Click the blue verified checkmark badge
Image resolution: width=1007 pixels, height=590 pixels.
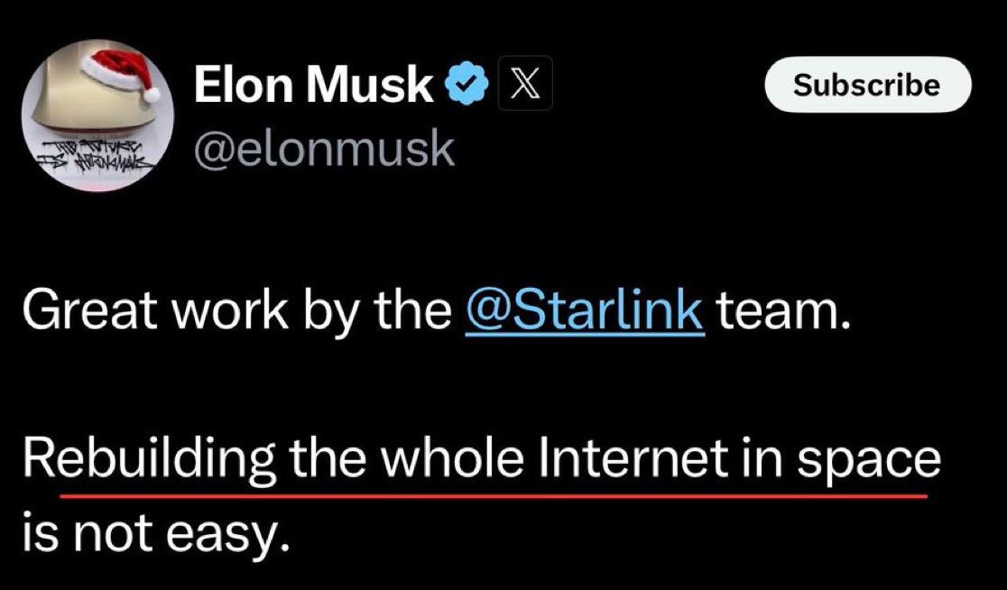[467, 87]
